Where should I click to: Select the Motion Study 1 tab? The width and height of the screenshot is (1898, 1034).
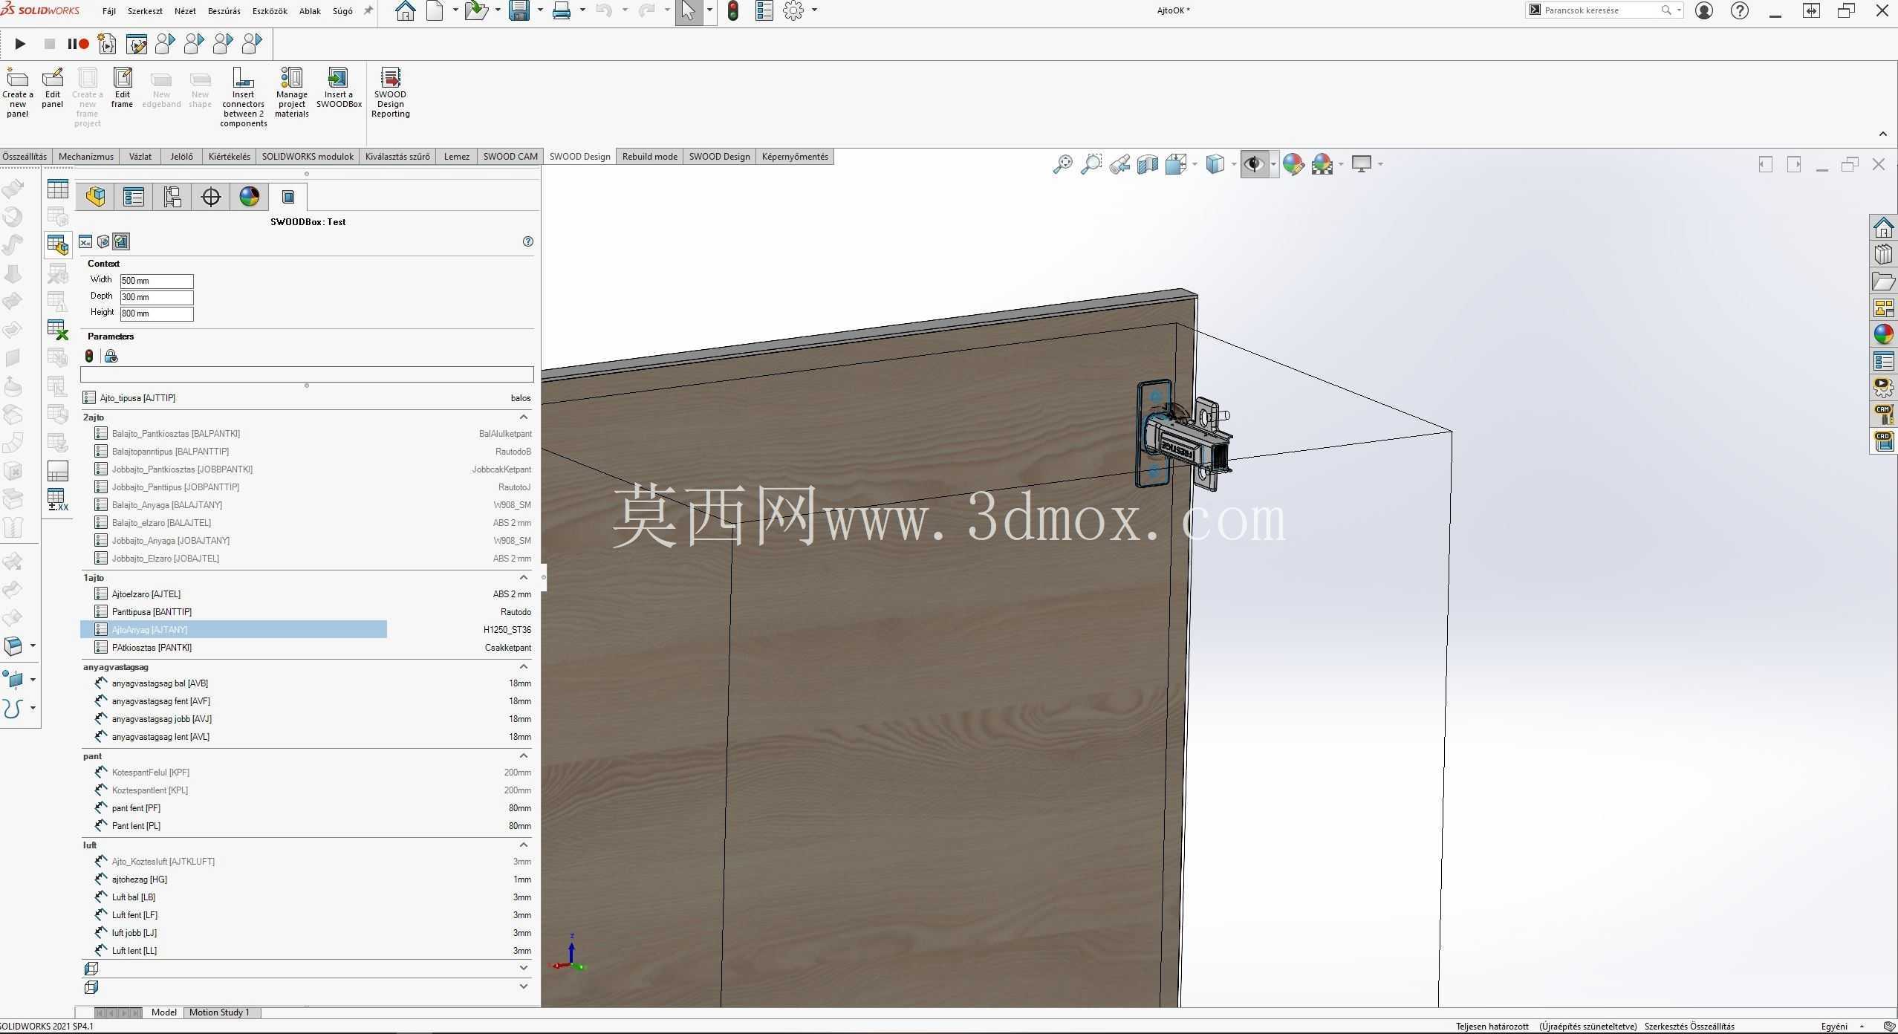(x=219, y=1012)
